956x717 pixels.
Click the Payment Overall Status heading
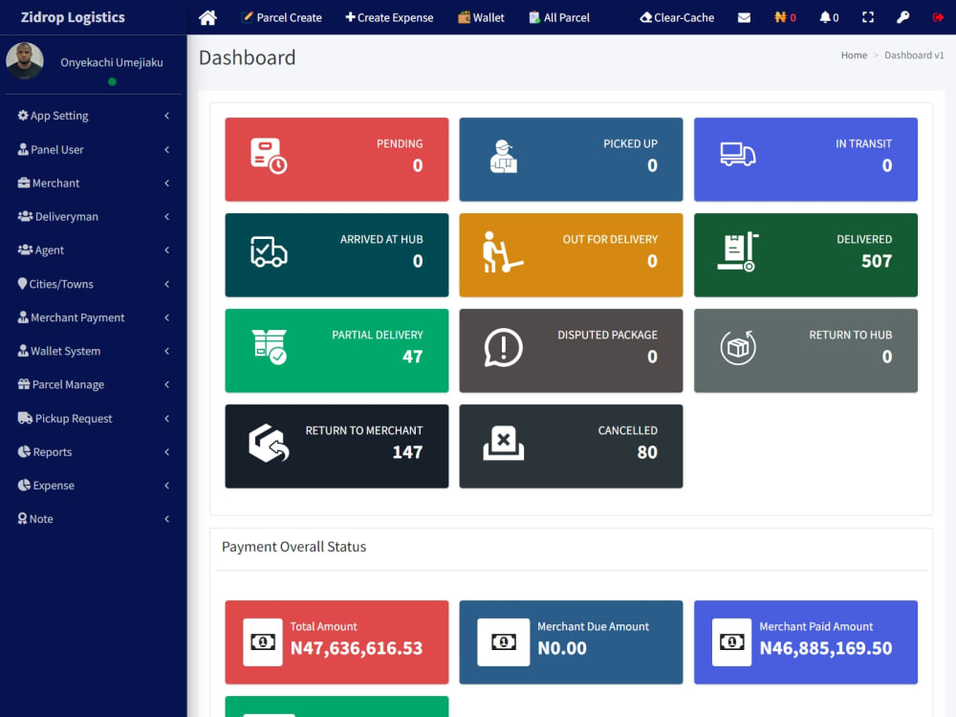coord(293,547)
